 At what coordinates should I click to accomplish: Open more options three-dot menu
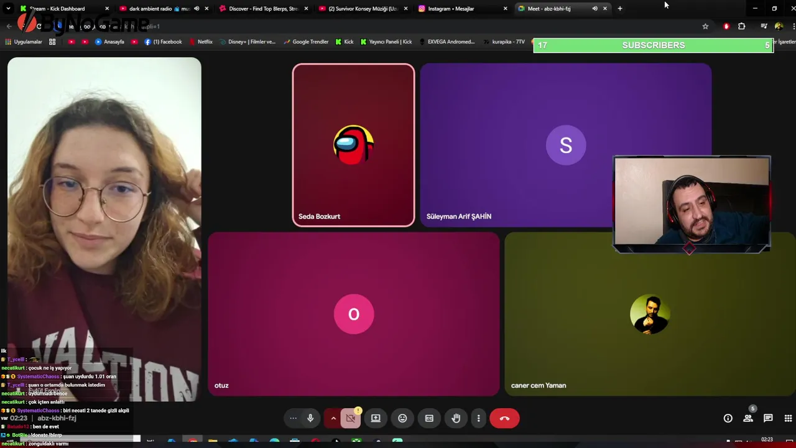tap(478, 418)
